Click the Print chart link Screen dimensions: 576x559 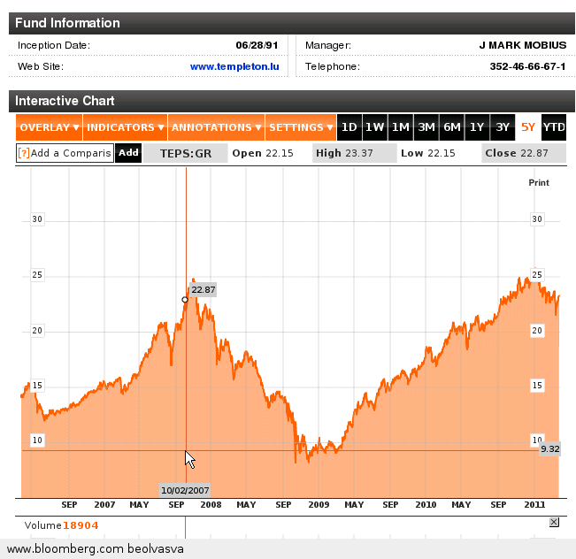tap(538, 183)
